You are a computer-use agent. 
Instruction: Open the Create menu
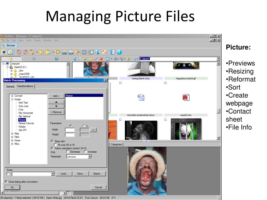coord(37,40)
